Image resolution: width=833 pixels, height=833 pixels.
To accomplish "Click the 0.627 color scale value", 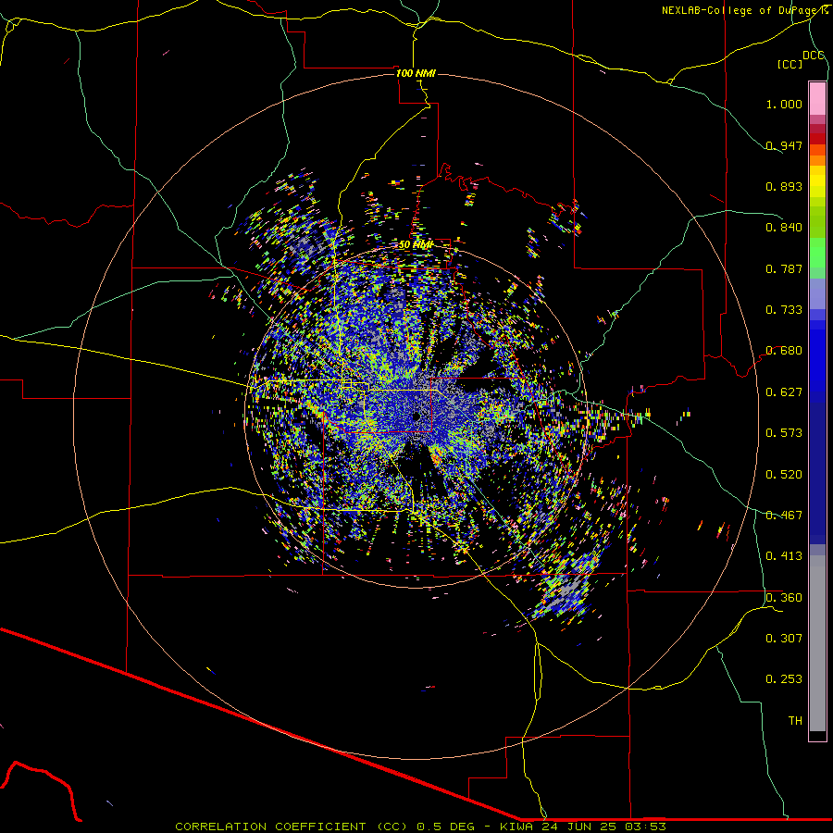I will click(x=784, y=392).
